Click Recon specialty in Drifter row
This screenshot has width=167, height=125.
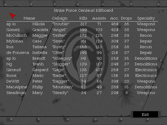pos(146,35)
